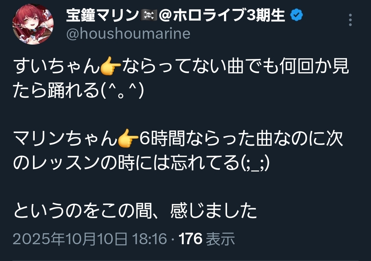Click the phrase 何回か見 in first line
This screenshot has height=261, width=371.
click(x=314, y=66)
